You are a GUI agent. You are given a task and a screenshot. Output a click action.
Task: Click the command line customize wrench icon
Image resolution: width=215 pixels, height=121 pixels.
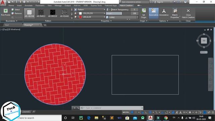click(x=78, y=108)
